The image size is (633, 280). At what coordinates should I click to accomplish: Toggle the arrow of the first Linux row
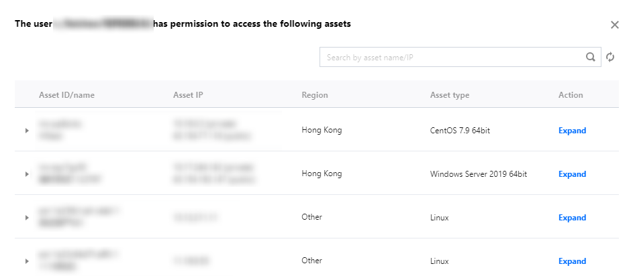[27, 218]
